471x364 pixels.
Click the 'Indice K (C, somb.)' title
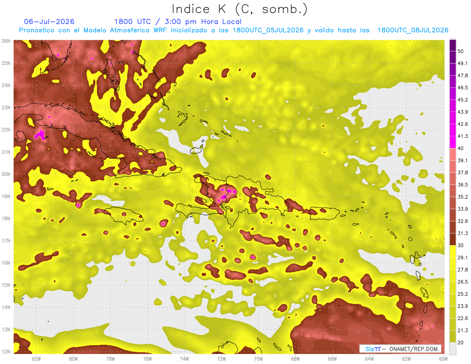coord(239,9)
